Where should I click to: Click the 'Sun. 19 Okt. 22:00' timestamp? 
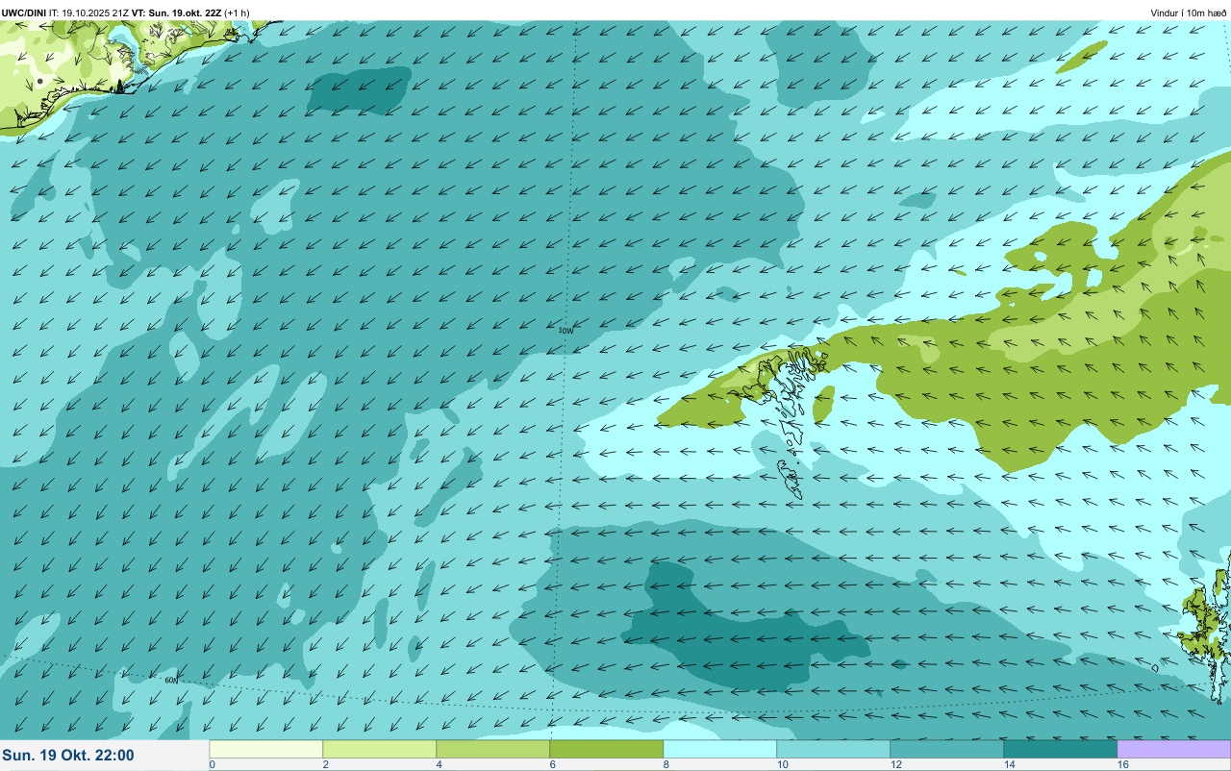(x=68, y=756)
